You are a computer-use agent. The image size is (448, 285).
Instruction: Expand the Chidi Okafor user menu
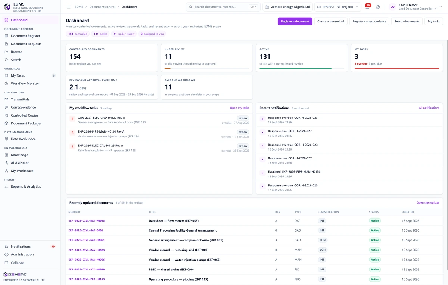click(416, 7)
